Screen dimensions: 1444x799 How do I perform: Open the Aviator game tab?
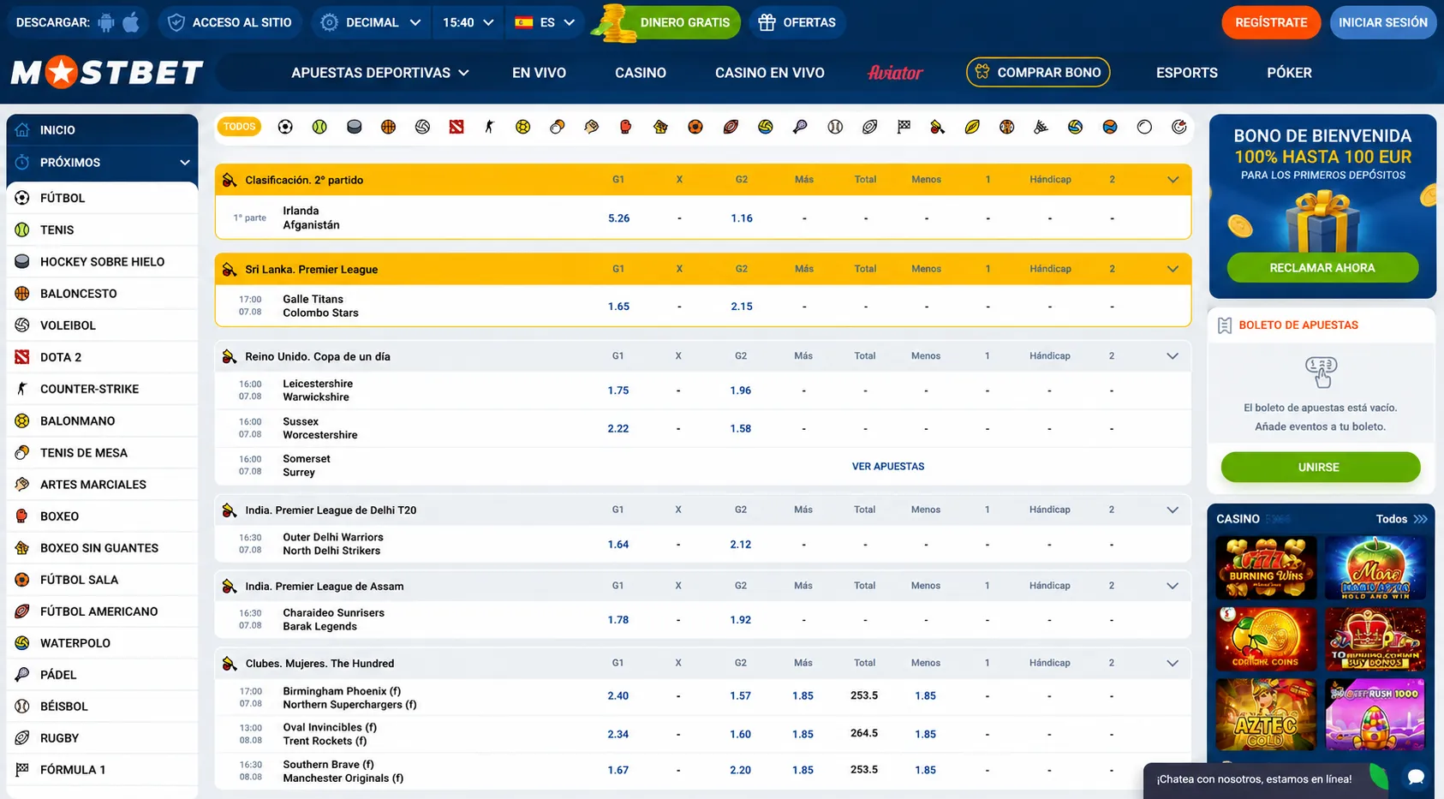tap(895, 73)
